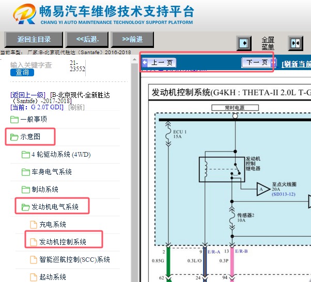Click the 返回主目录 button
Screen dimensions: 311x282
click(x=34, y=39)
